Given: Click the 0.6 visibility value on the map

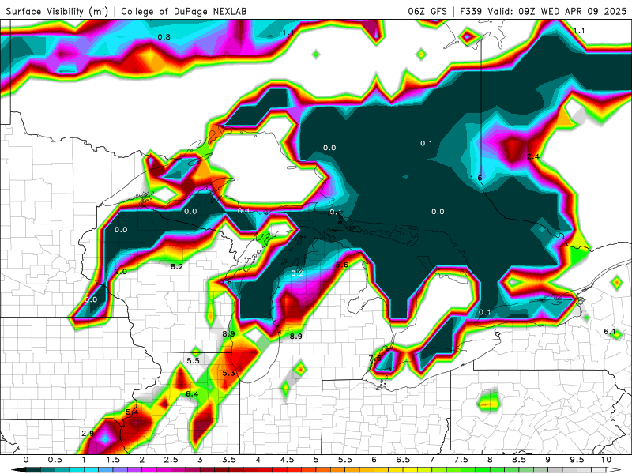Looking at the screenshot, I should pos(225,282).
